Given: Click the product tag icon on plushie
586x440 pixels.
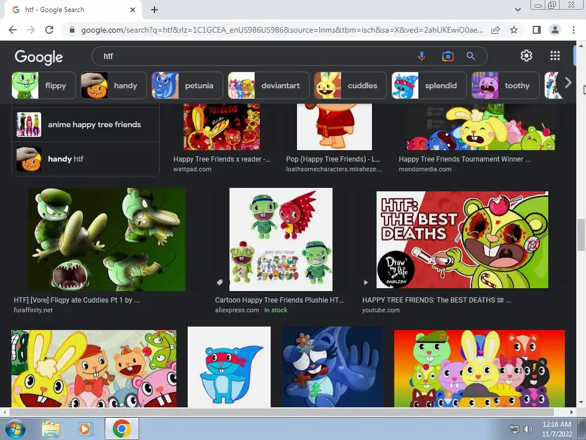Looking at the screenshot, I should [x=220, y=282].
